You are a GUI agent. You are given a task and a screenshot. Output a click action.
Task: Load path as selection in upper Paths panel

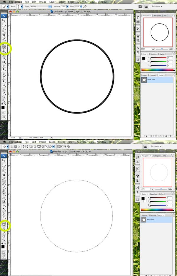coord(156,136)
